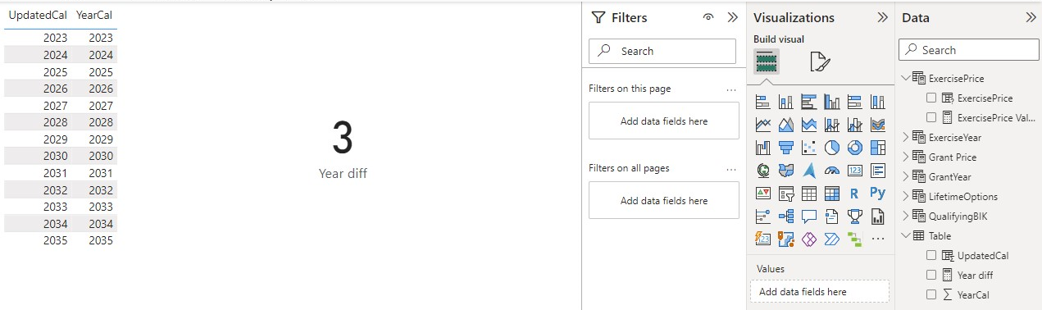Select the funnel chart visual
1042x310 pixels.
[785, 148]
